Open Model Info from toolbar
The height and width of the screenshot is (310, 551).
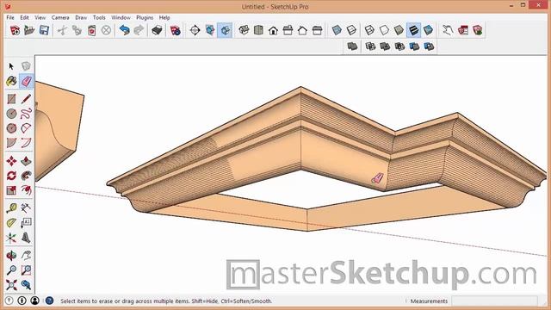(x=175, y=30)
